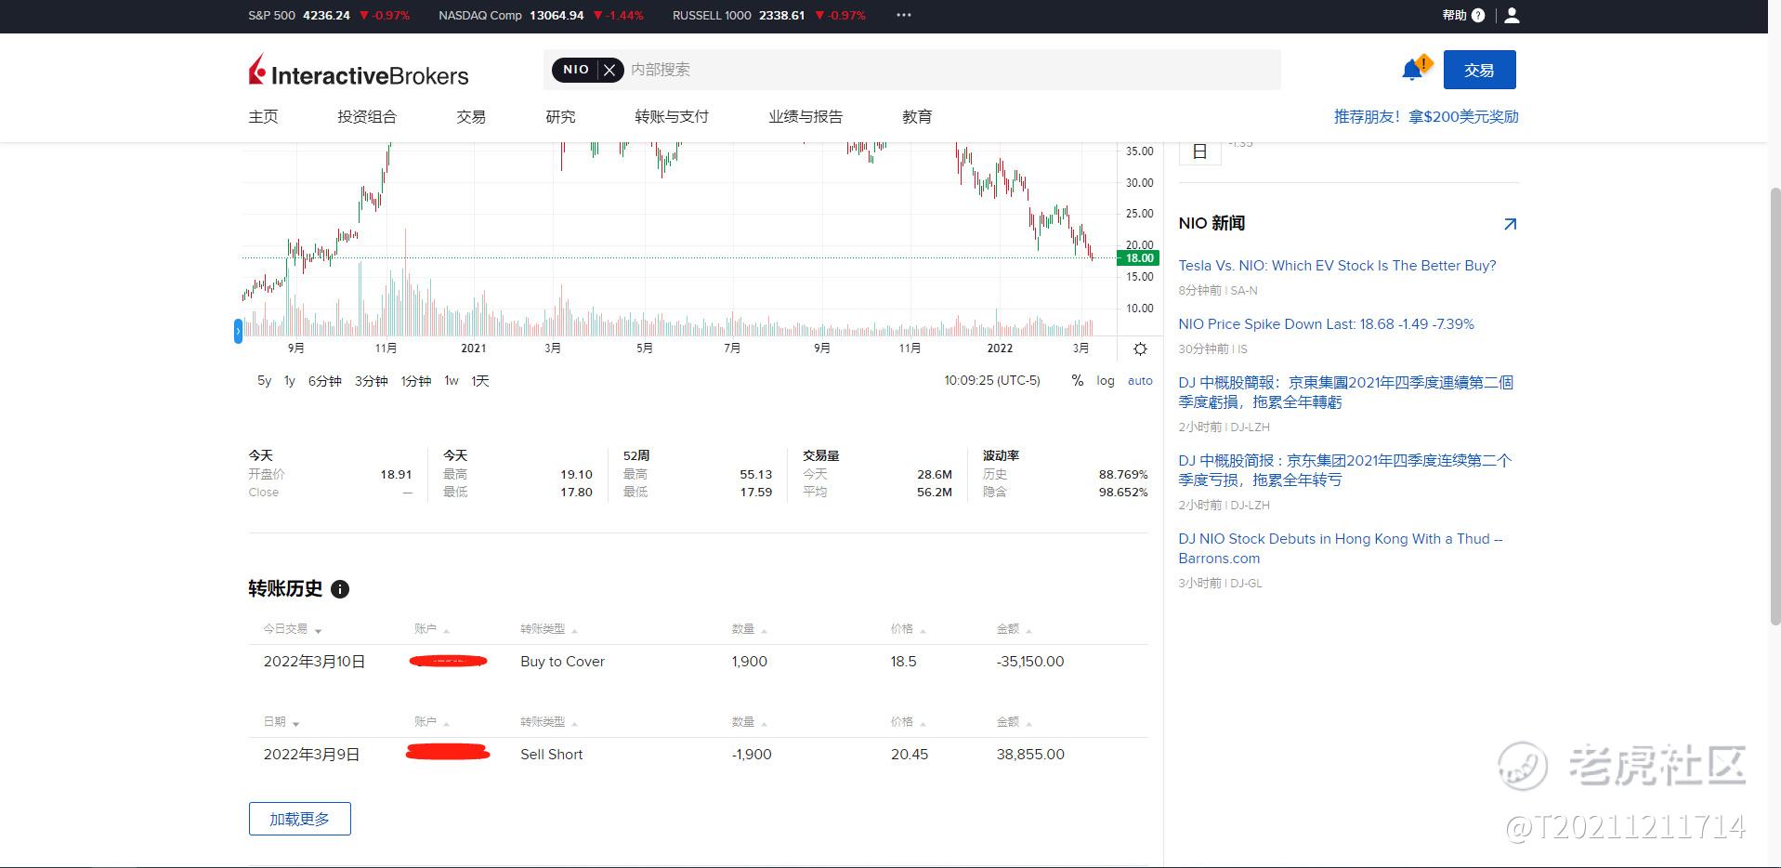The height and width of the screenshot is (868, 1781).
Task: Open the 交易 menu in navigation bar
Action: [x=471, y=117]
